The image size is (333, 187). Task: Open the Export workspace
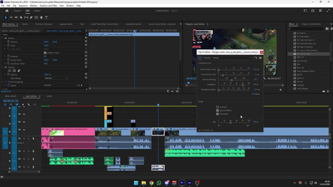pyautogui.click(x=37, y=11)
